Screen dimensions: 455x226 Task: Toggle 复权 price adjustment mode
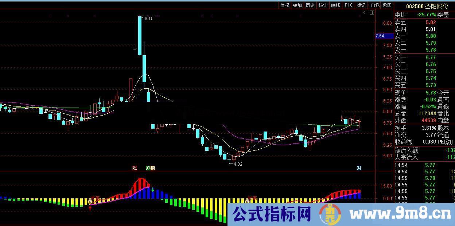284,5
